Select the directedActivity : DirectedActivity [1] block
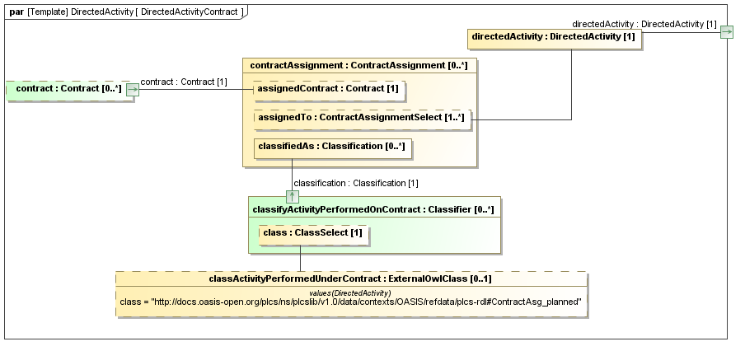 [553, 37]
